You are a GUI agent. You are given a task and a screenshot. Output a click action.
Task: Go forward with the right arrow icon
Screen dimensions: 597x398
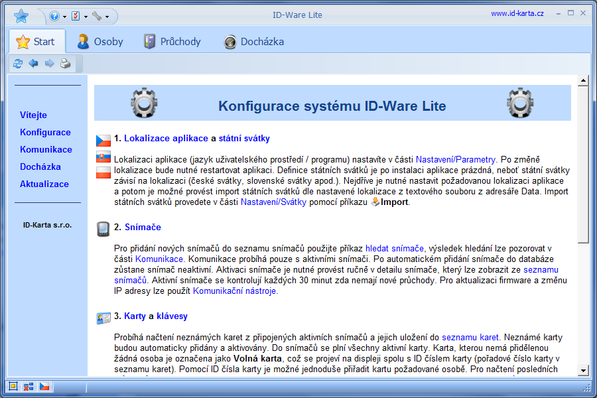50,63
